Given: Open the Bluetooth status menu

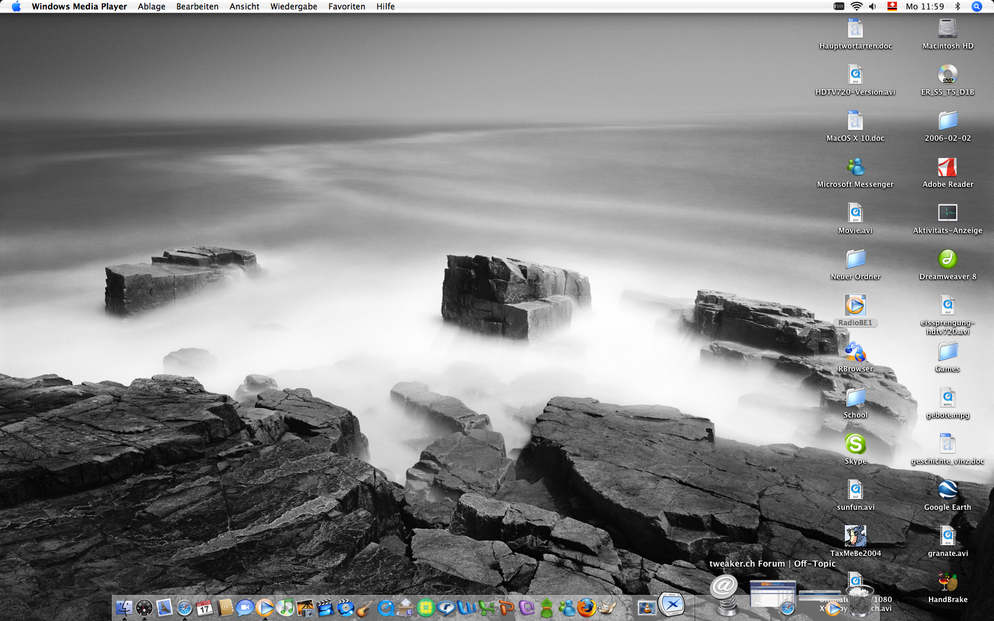Looking at the screenshot, I should (x=957, y=7).
